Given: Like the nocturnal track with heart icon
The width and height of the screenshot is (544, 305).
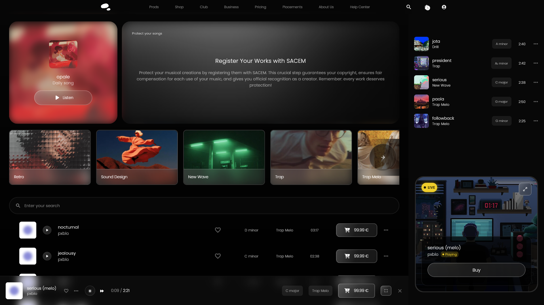Looking at the screenshot, I should (218, 230).
